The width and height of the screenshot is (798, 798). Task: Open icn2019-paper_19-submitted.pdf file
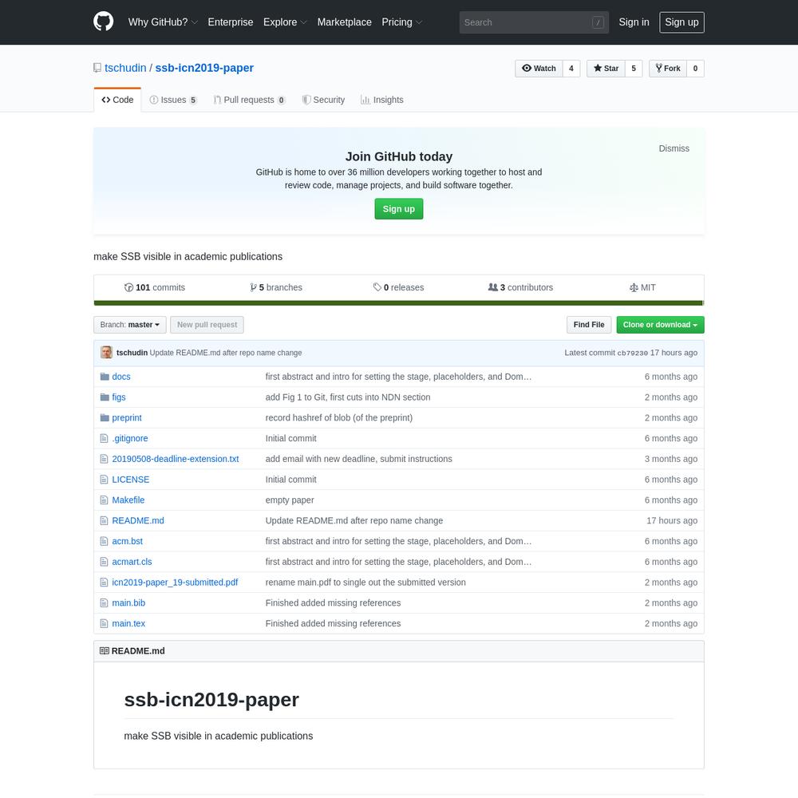(x=175, y=583)
